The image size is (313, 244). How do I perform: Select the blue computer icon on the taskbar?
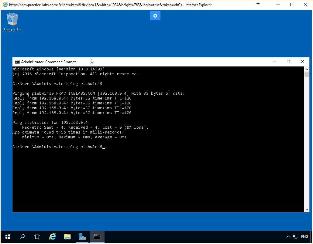point(82,237)
